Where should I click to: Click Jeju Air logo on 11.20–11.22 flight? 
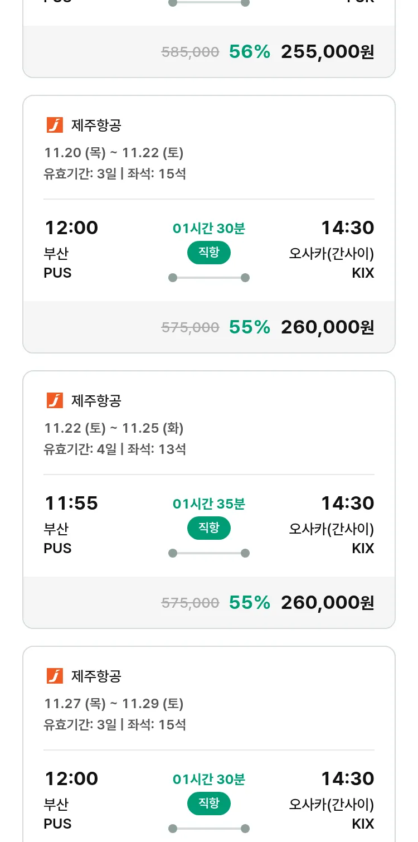point(55,125)
